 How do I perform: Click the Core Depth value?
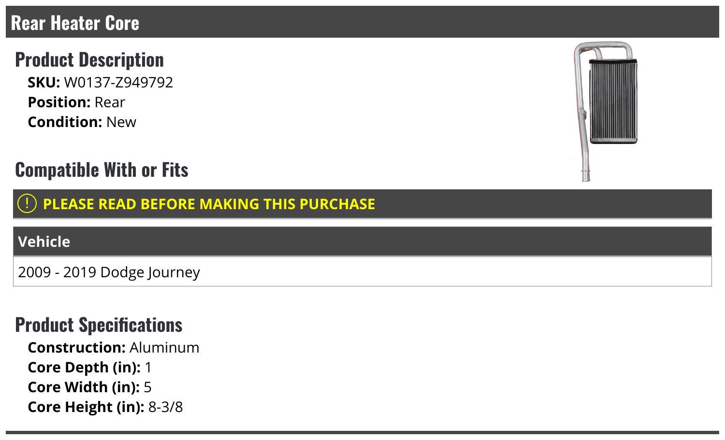tap(148, 368)
